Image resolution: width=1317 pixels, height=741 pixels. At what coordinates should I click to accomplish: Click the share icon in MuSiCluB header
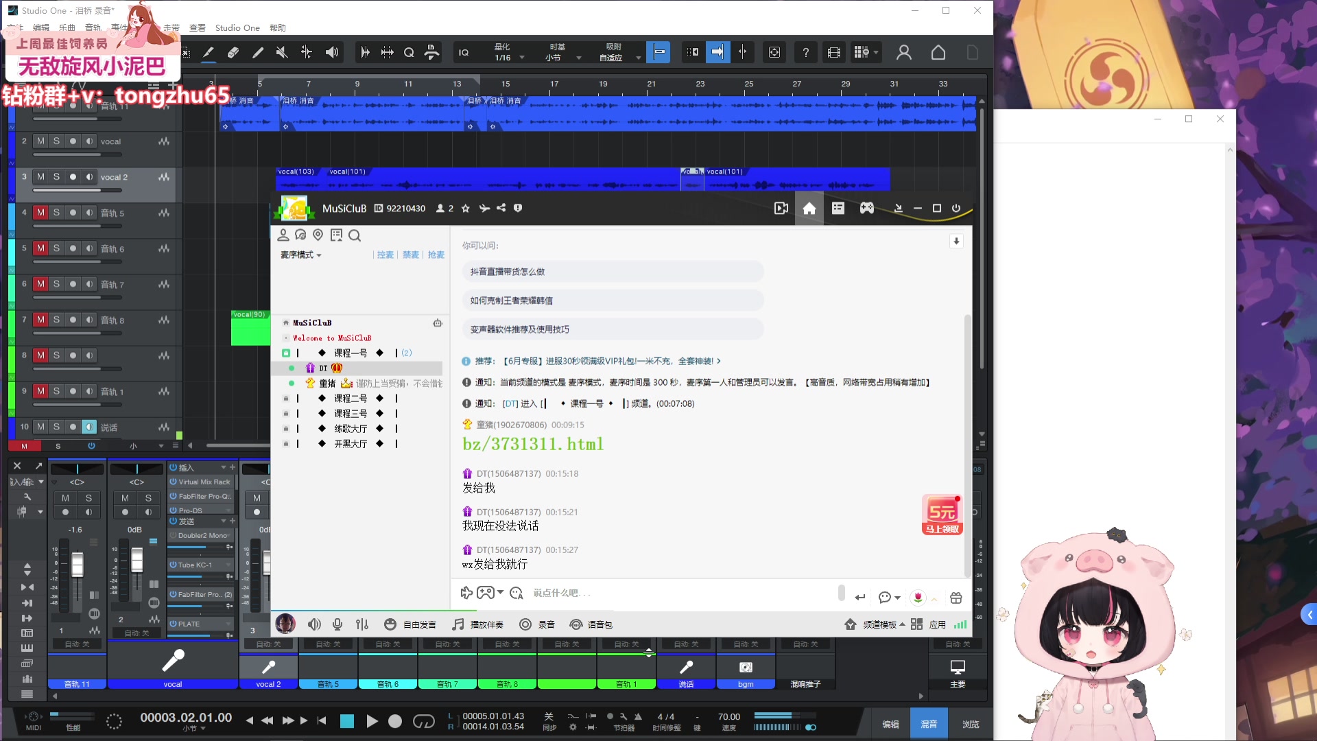tap(501, 208)
